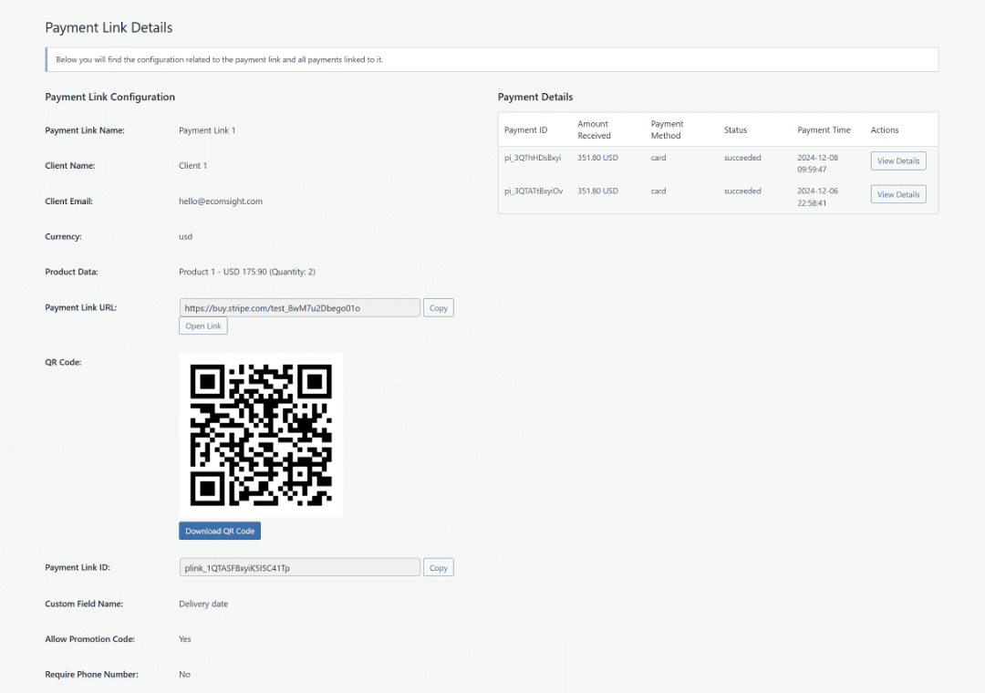
Task: Select the Payment Link ID text field
Action: 299,567
